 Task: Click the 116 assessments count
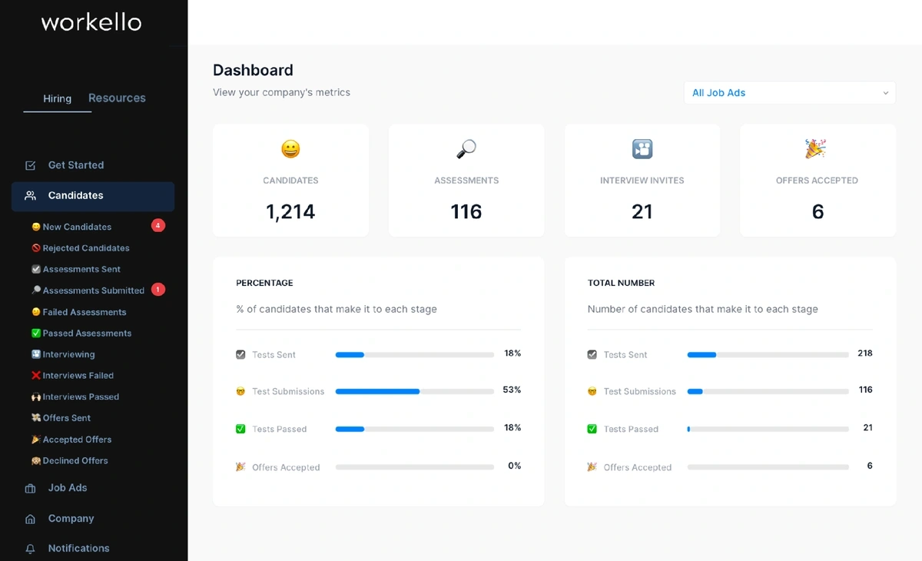(x=466, y=212)
